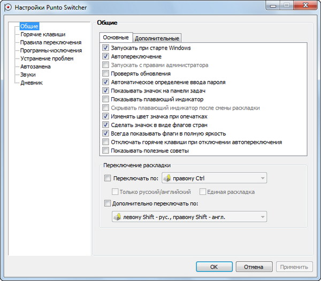The image size is (321, 281).
Task: Select the 'Основные' tab
Action: click(x=116, y=38)
